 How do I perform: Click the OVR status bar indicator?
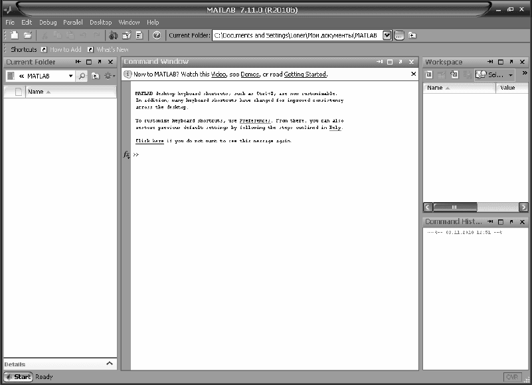(512, 377)
